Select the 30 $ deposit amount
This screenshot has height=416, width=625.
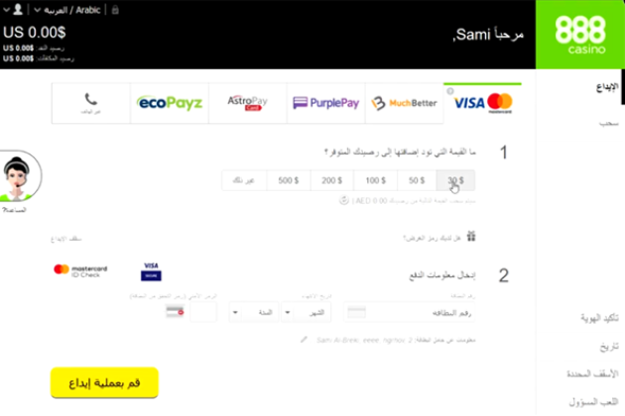coord(455,180)
